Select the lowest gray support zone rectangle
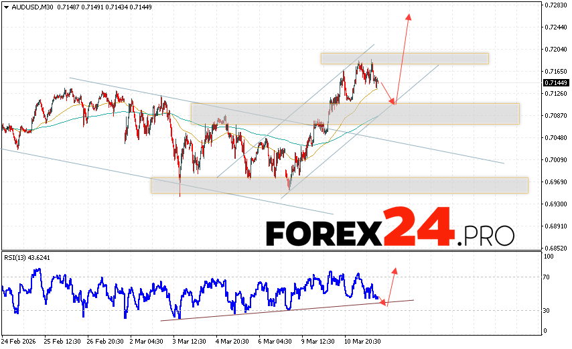Viewport: 572px width, 349px height. [339, 185]
